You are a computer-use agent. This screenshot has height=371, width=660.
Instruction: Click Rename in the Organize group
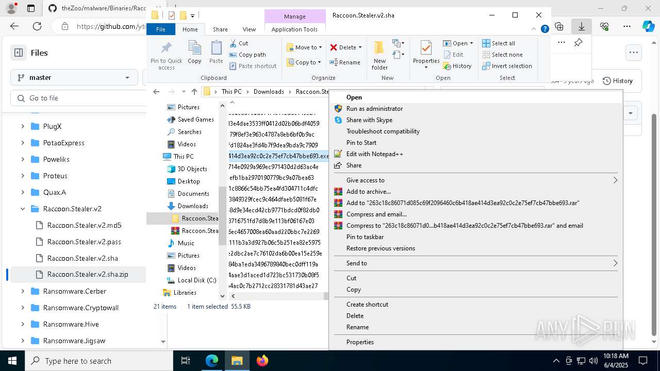[345, 62]
